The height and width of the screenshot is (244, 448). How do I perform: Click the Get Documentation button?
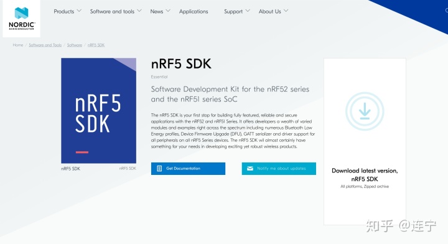(x=188, y=169)
